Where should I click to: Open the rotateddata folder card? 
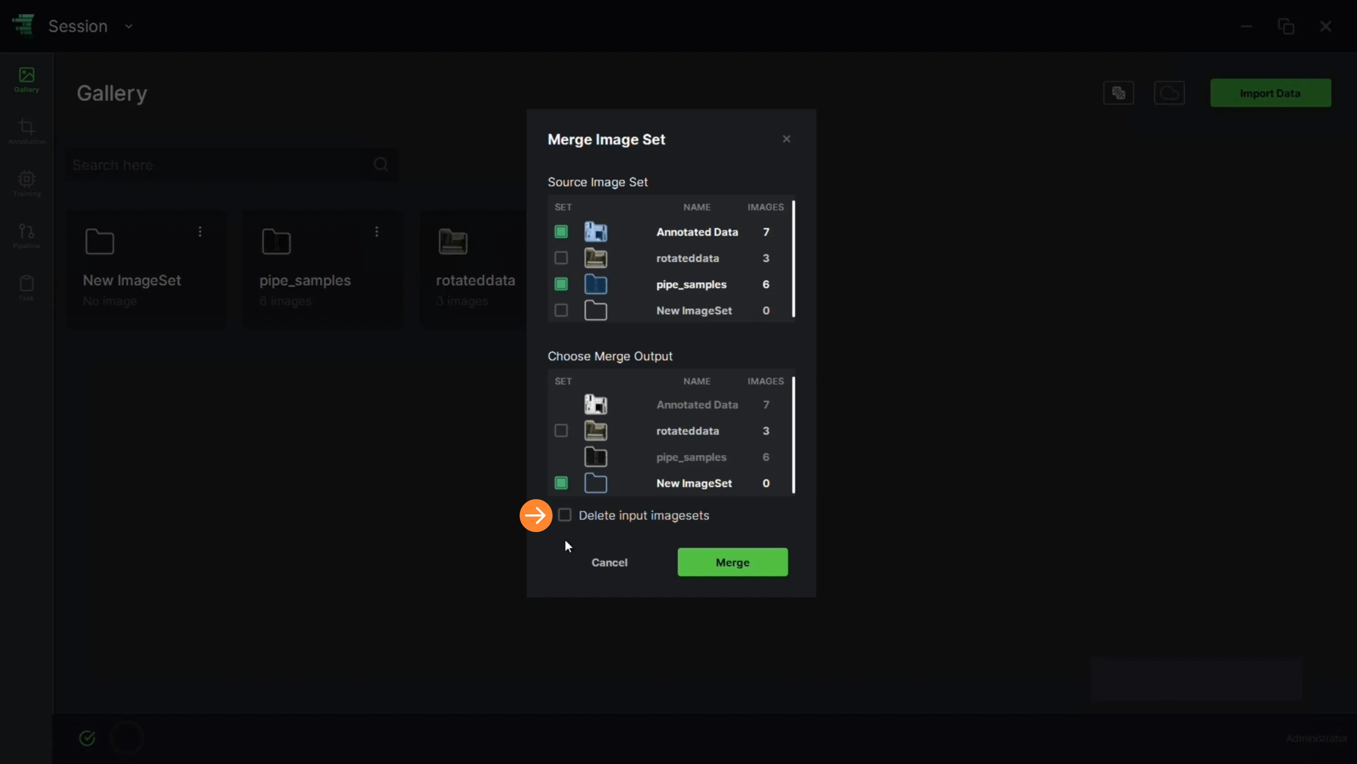tap(473, 269)
